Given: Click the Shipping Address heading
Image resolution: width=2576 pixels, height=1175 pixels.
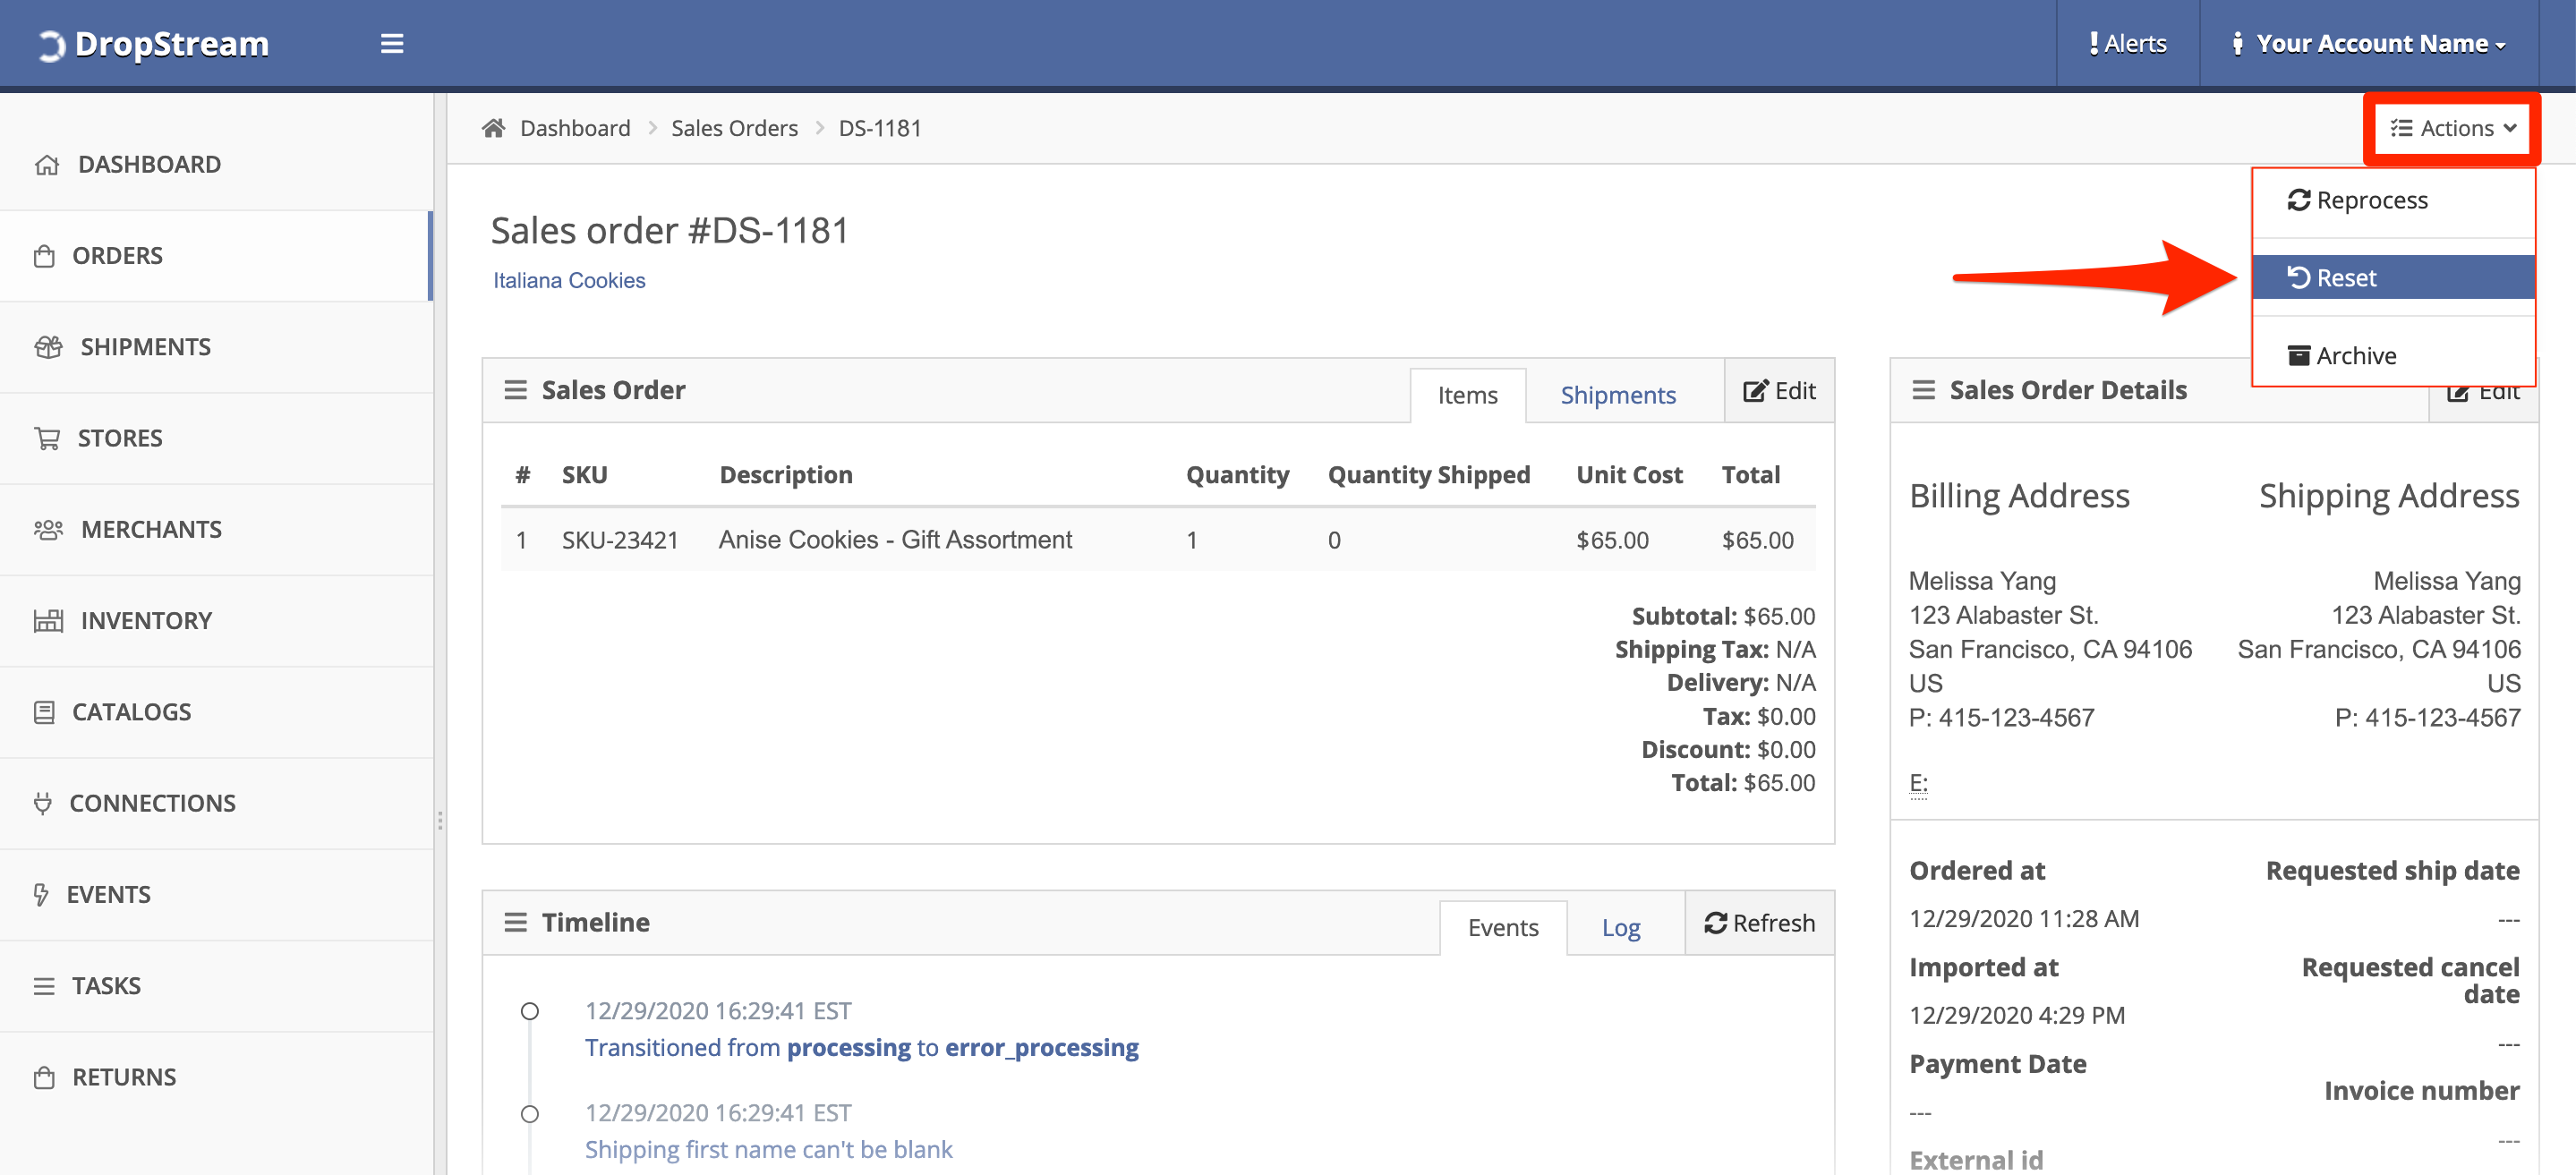Looking at the screenshot, I should coord(2388,496).
